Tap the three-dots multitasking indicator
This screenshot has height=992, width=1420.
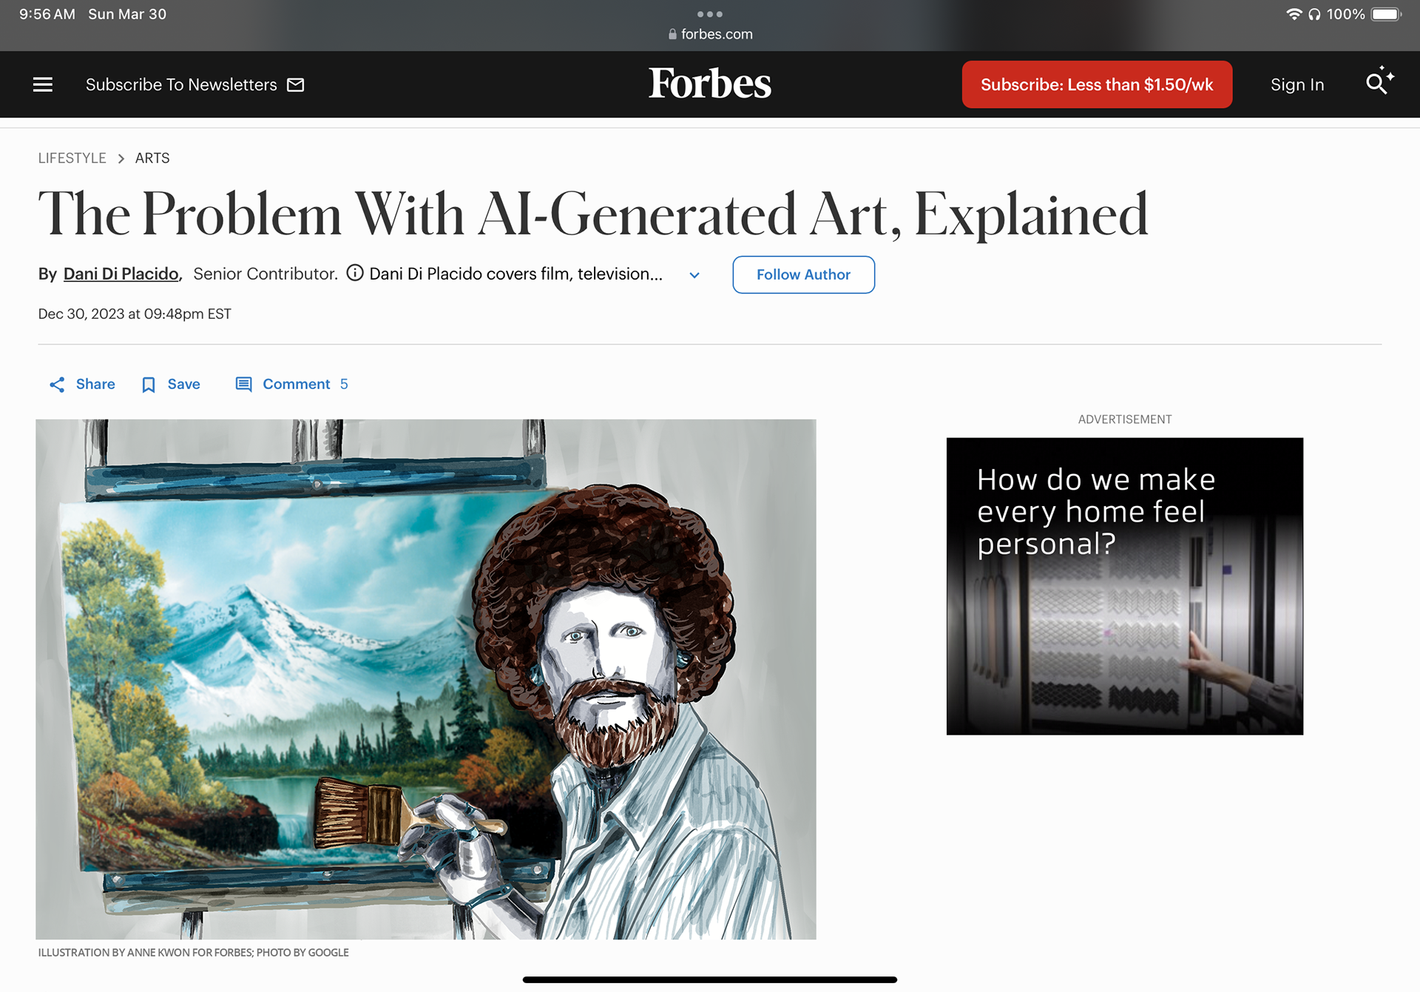pyautogui.click(x=710, y=14)
